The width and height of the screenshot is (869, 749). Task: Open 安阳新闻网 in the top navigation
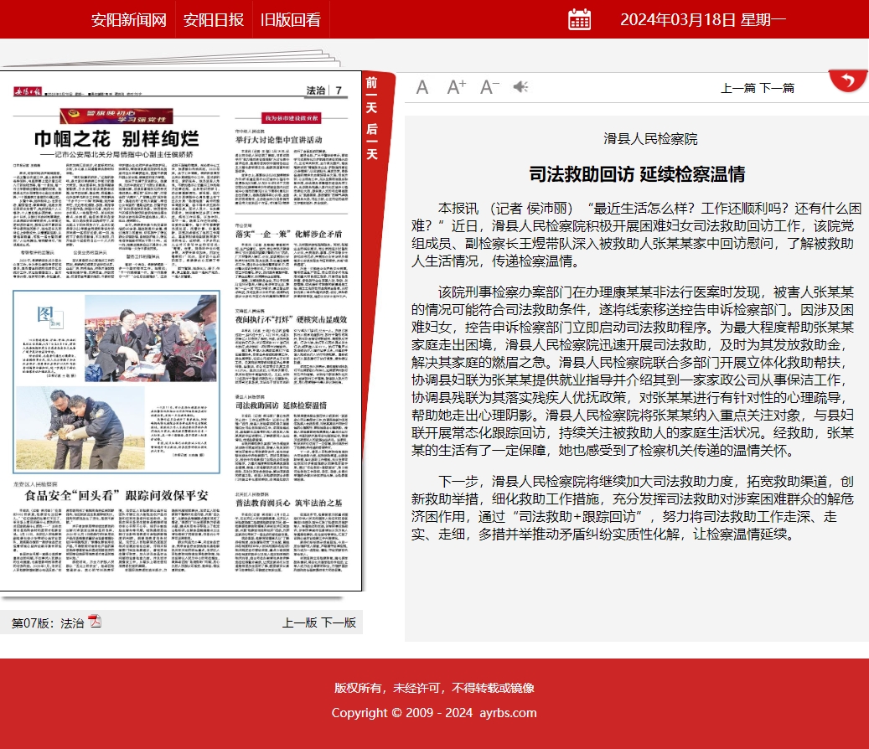tap(129, 20)
